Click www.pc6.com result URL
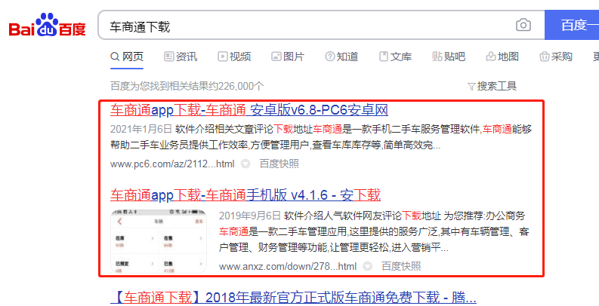 click(x=172, y=164)
